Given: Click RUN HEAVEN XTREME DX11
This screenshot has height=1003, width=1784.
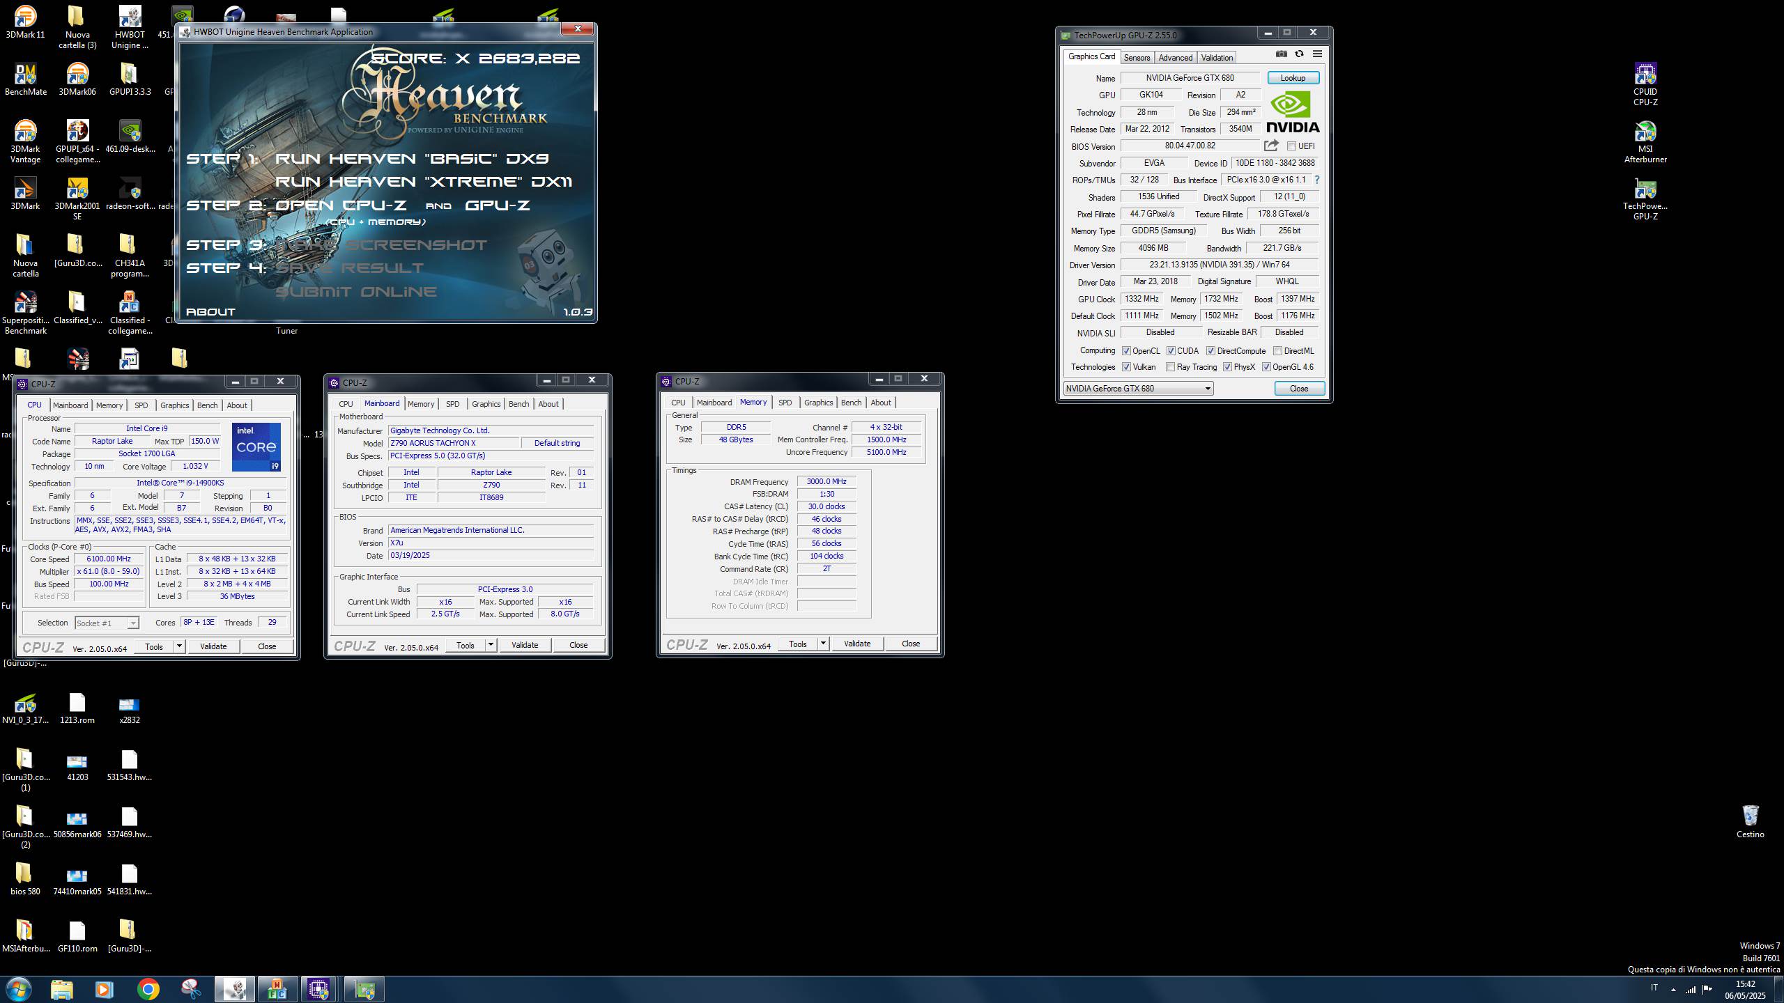Looking at the screenshot, I should point(424,182).
